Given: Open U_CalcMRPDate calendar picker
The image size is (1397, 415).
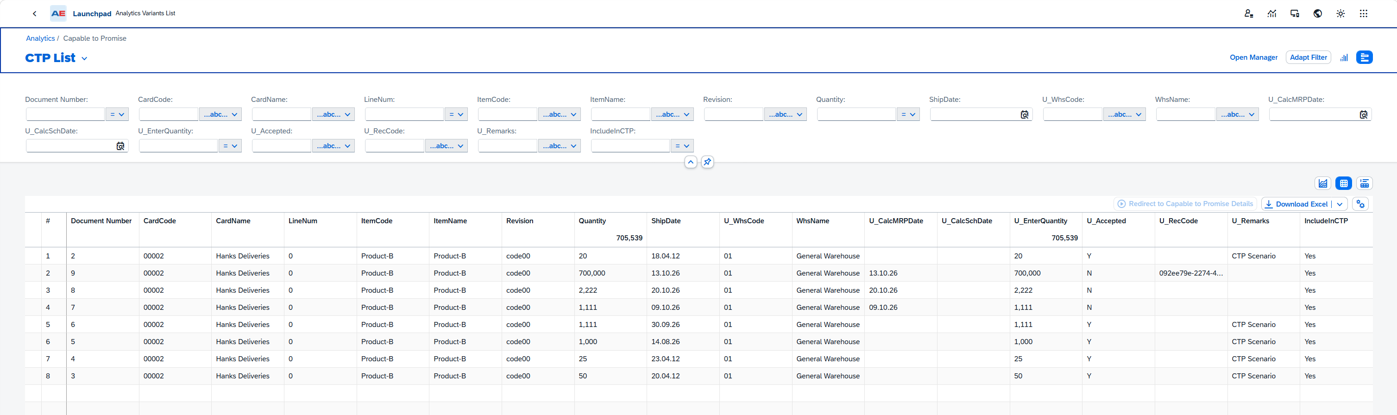Looking at the screenshot, I should pyautogui.click(x=1363, y=114).
